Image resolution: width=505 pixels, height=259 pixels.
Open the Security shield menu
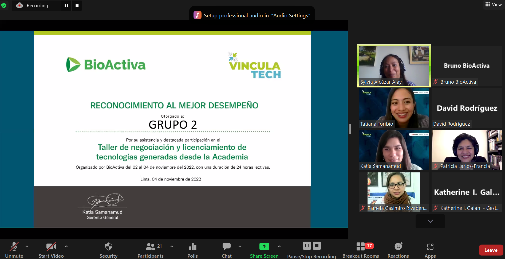(x=108, y=250)
